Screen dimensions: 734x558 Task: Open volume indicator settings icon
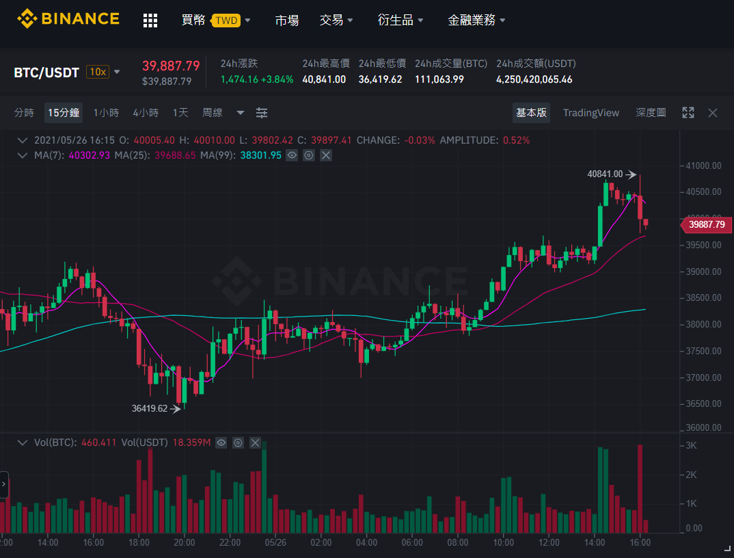pyautogui.click(x=239, y=442)
